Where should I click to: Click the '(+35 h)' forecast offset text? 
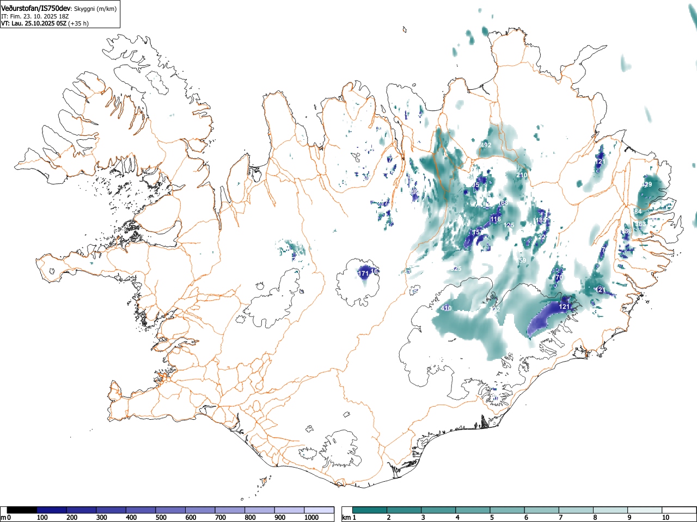[x=78, y=23]
